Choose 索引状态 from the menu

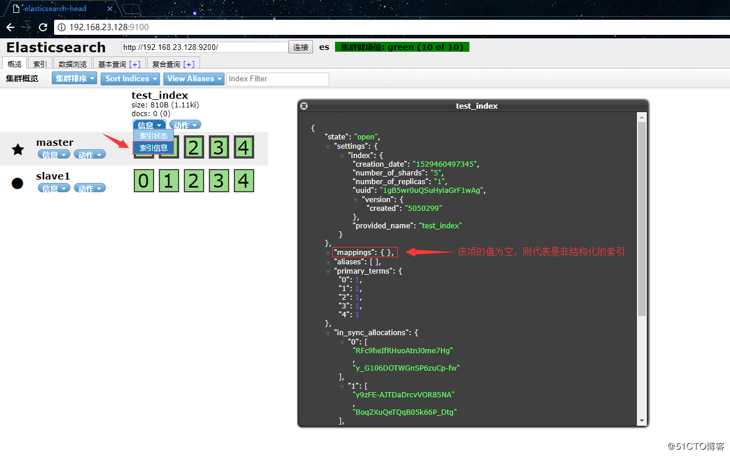(154, 136)
